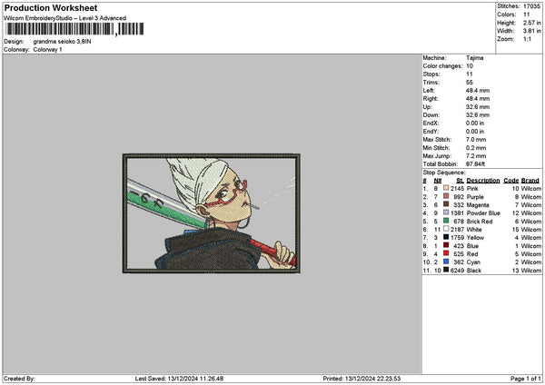
Task: Click the Total Bobbin value 87.84ft
Action: [x=475, y=164]
